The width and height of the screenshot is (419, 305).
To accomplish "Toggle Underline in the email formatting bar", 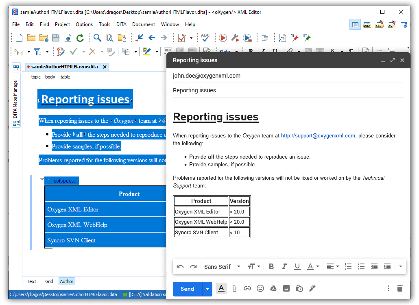I will [x=297, y=266].
